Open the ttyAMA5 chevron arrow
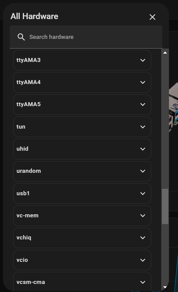This screenshot has height=292, width=178. [143, 104]
